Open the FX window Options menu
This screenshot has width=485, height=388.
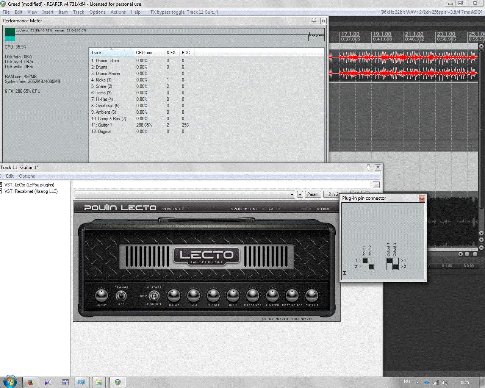(27, 176)
